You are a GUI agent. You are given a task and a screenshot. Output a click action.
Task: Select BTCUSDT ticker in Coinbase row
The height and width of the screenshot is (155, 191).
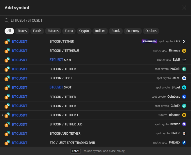click(x=20, y=97)
